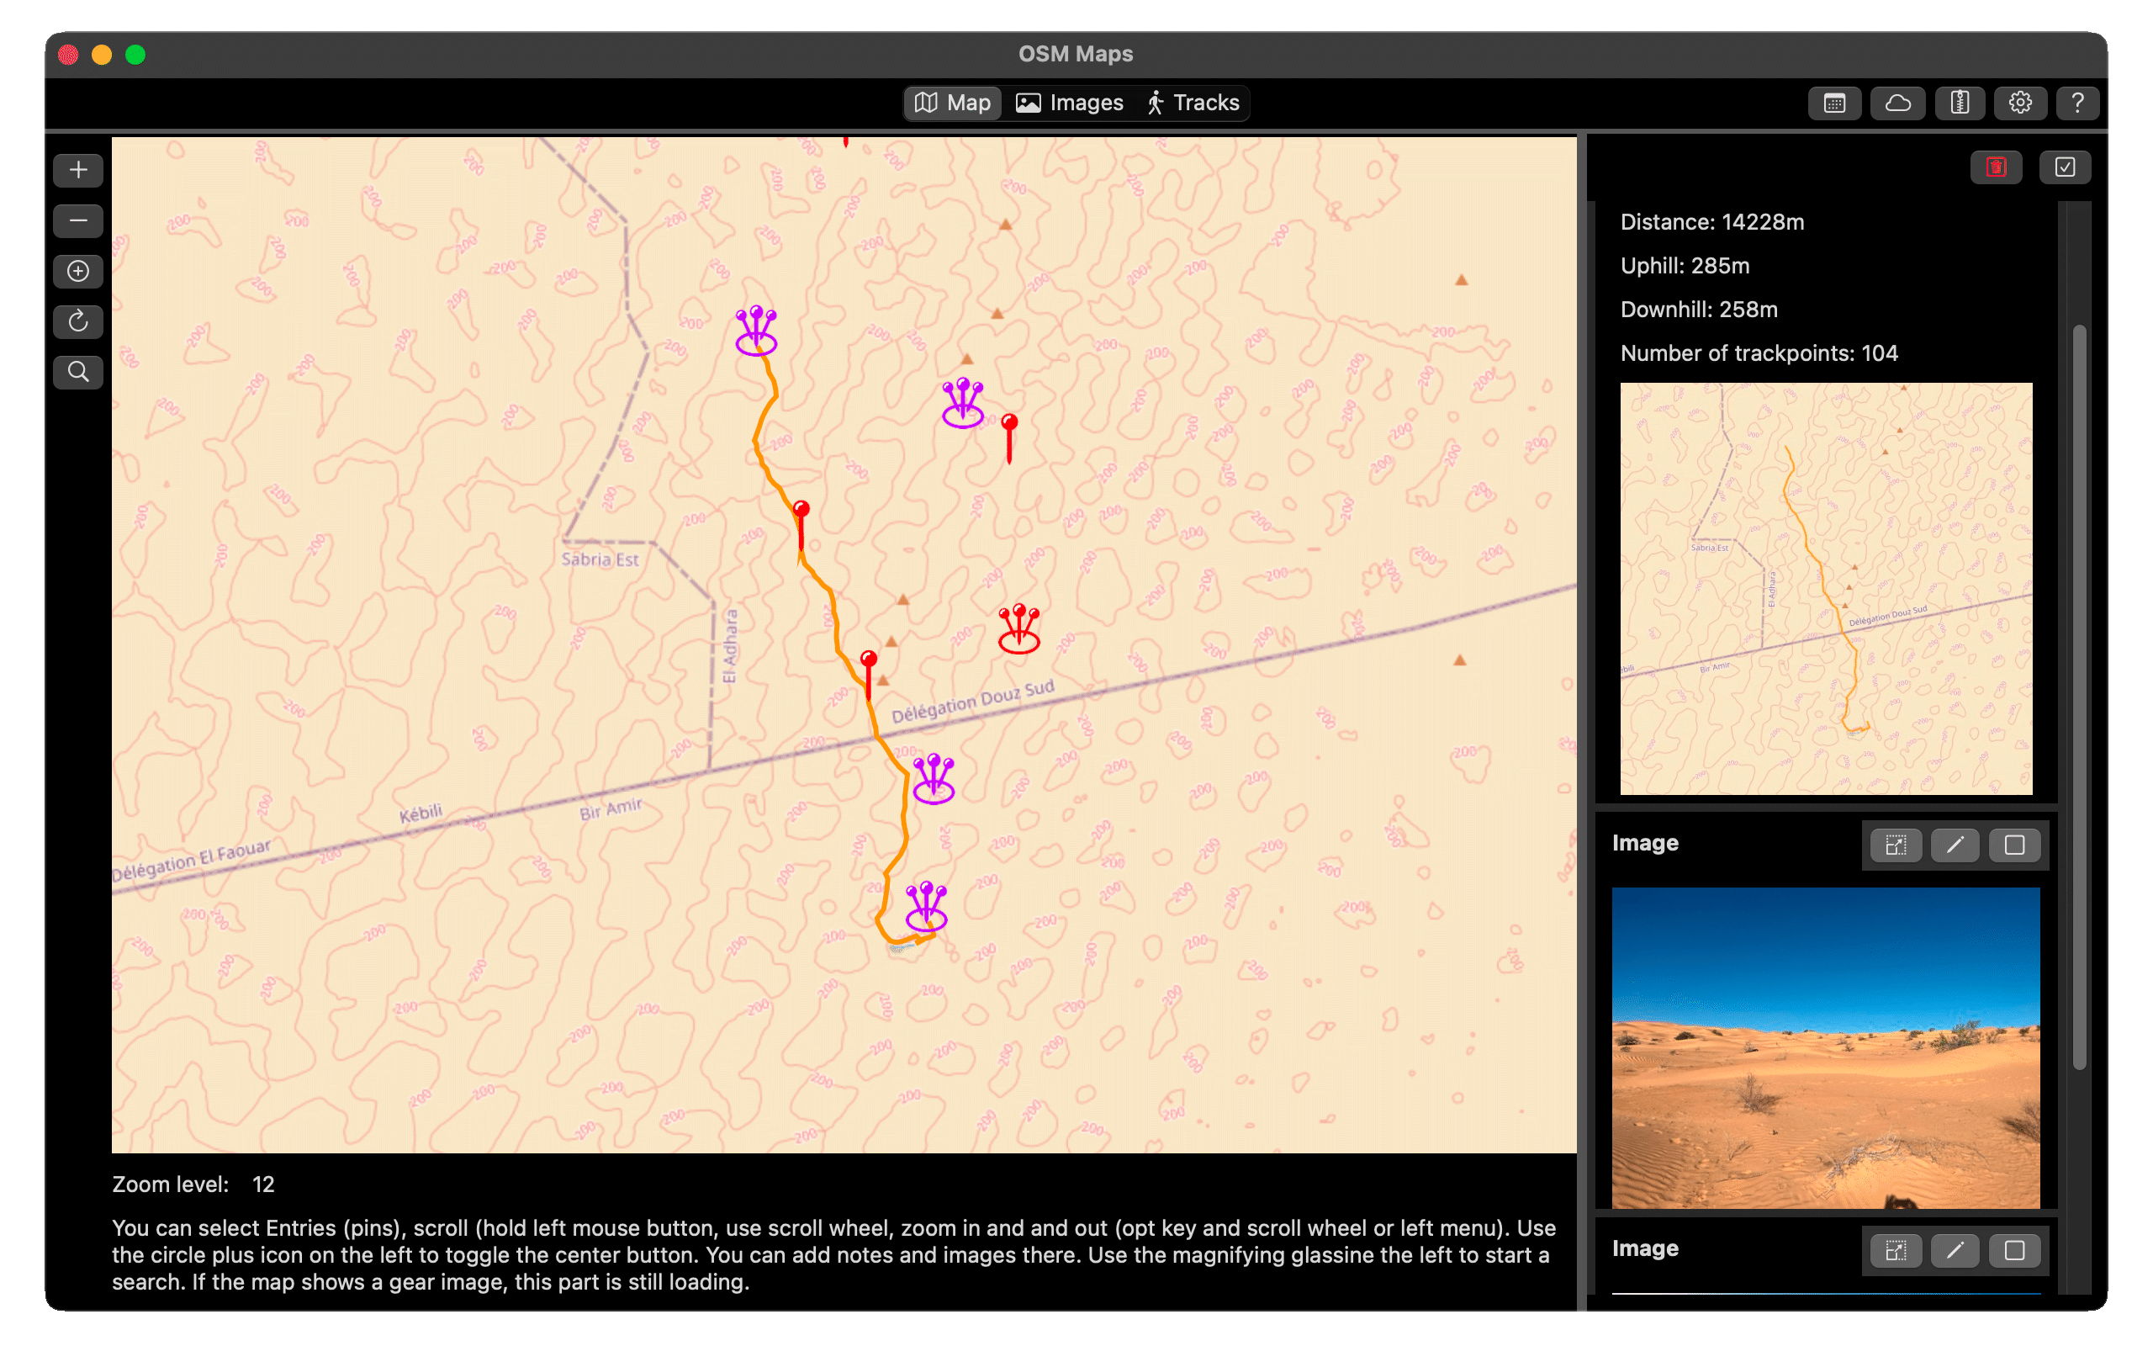Open help question mark button
The width and height of the screenshot is (2153, 1346).
[x=2077, y=103]
